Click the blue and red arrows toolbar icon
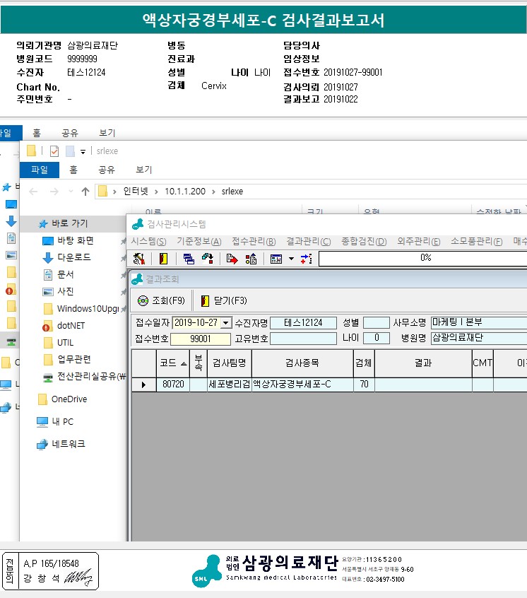 point(307,259)
